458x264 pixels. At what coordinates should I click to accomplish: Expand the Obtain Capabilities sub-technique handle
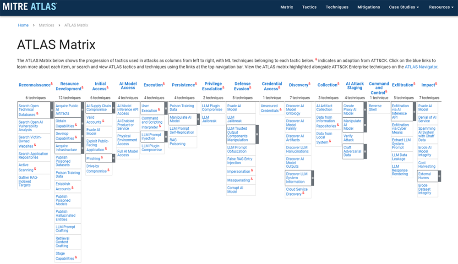point(82,124)
